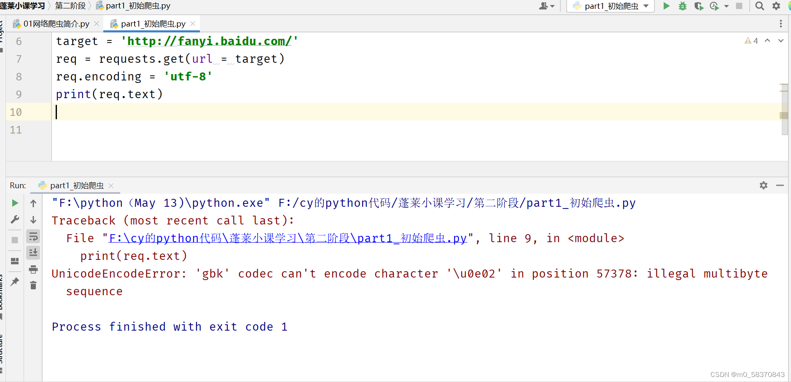
Task: Expand the user account dropdown
Action: (547, 6)
